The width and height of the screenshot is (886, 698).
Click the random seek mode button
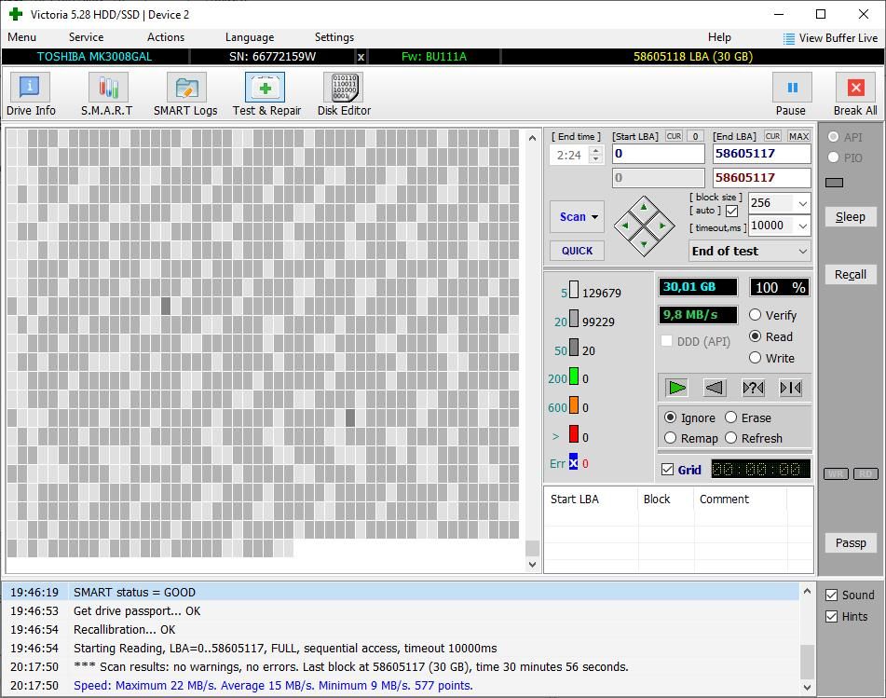click(753, 388)
